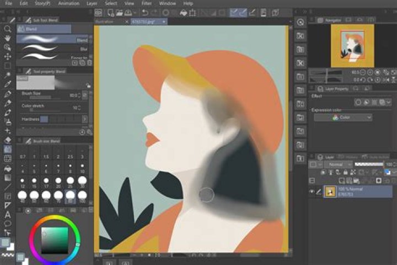Choose the Eraser tool
Image resolution: width=397 pixels, height=265 pixels.
click(8, 140)
